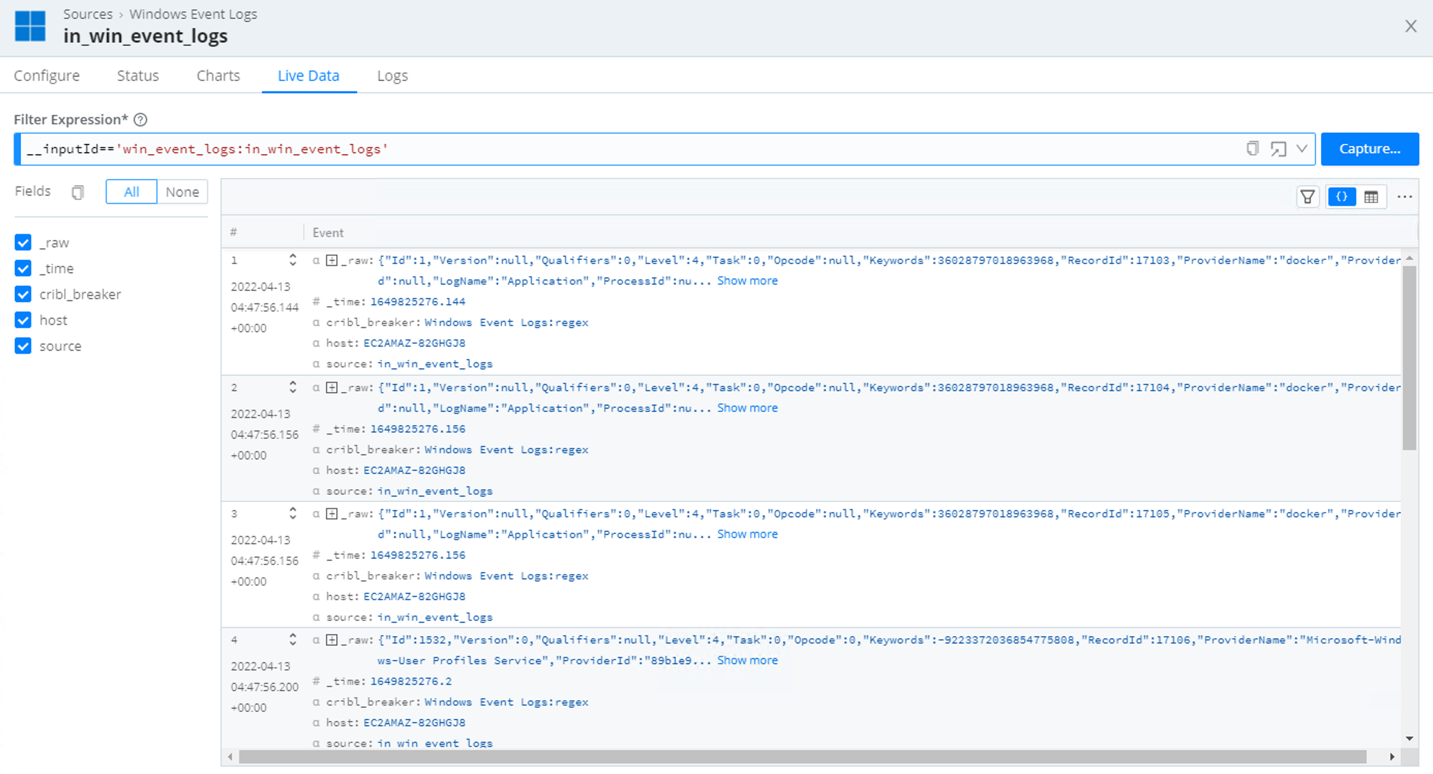1433x774 pixels.
Task: Uncheck the _raw field checkbox
Action: point(23,243)
